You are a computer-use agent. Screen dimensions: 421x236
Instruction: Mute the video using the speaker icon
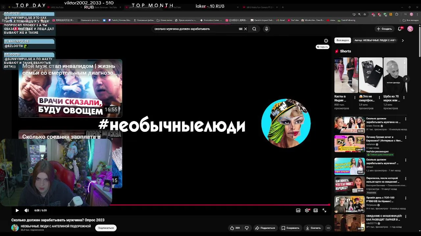click(x=27, y=210)
